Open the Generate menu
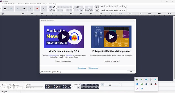 point(33,4)
